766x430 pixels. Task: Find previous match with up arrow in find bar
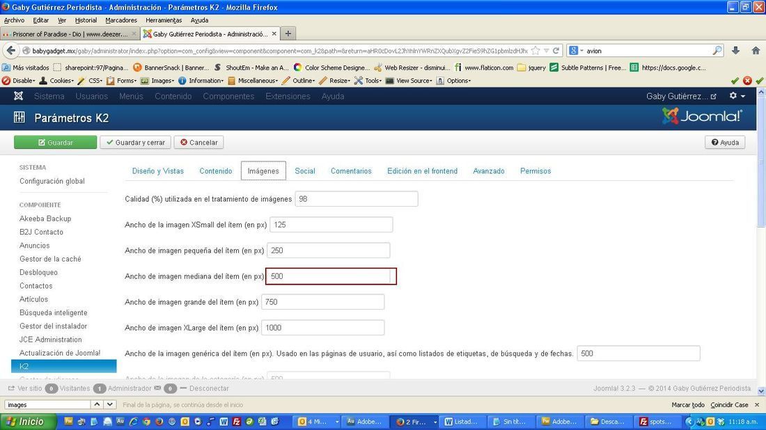coord(97,405)
